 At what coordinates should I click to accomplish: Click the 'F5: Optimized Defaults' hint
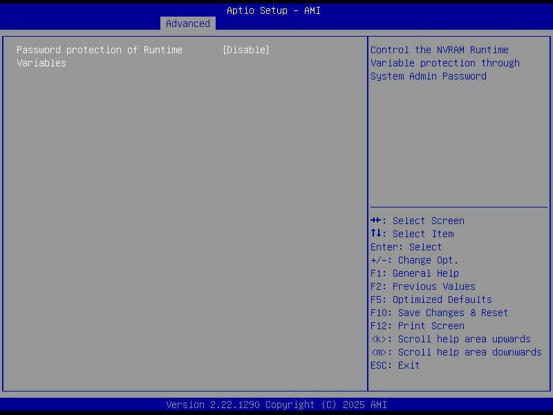click(431, 299)
